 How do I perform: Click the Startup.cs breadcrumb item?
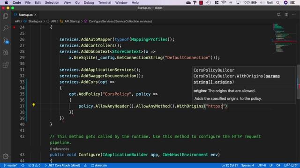33,21
